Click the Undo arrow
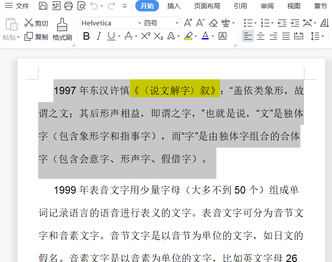 (94, 6)
